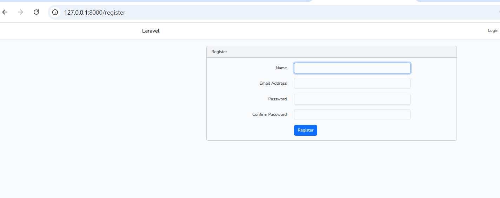Focus the Password input field
The image size is (500, 198).
click(352, 99)
